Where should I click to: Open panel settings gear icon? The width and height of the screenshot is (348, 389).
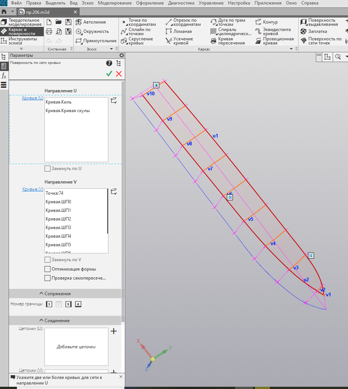click(121, 55)
